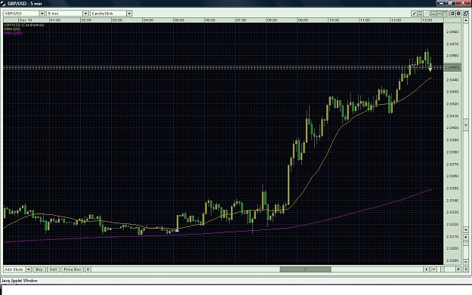Click the 09:00 time axis label

click(x=303, y=20)
